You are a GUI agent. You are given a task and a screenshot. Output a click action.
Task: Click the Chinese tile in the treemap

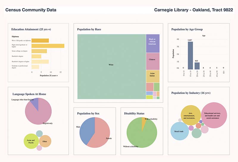[x=153, y=61]
